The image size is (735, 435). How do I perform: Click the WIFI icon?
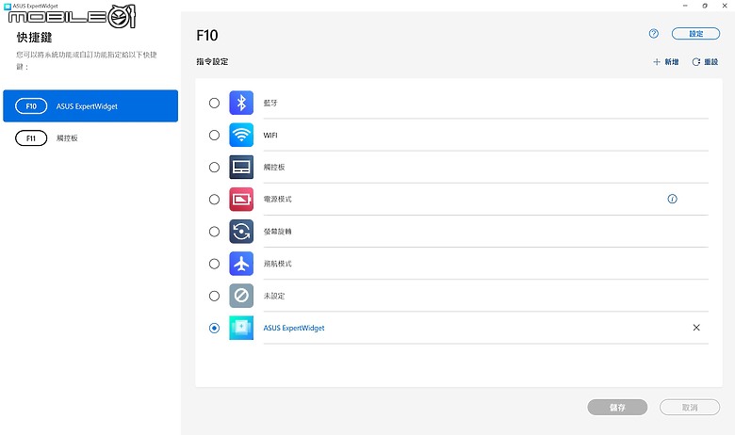[241, 135]
